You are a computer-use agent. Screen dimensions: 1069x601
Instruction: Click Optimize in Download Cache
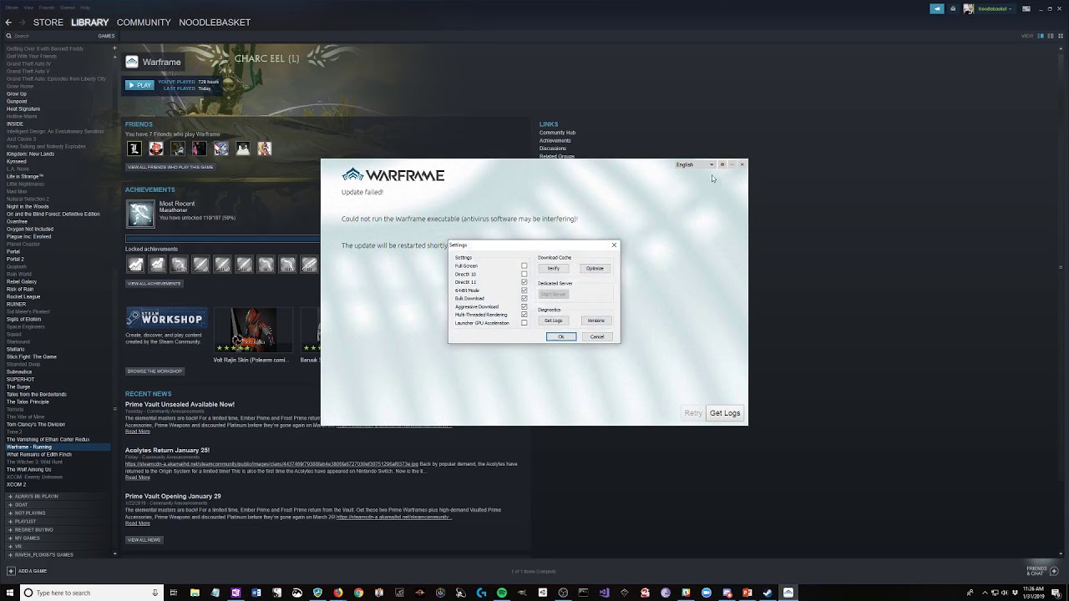click(595, 269)
